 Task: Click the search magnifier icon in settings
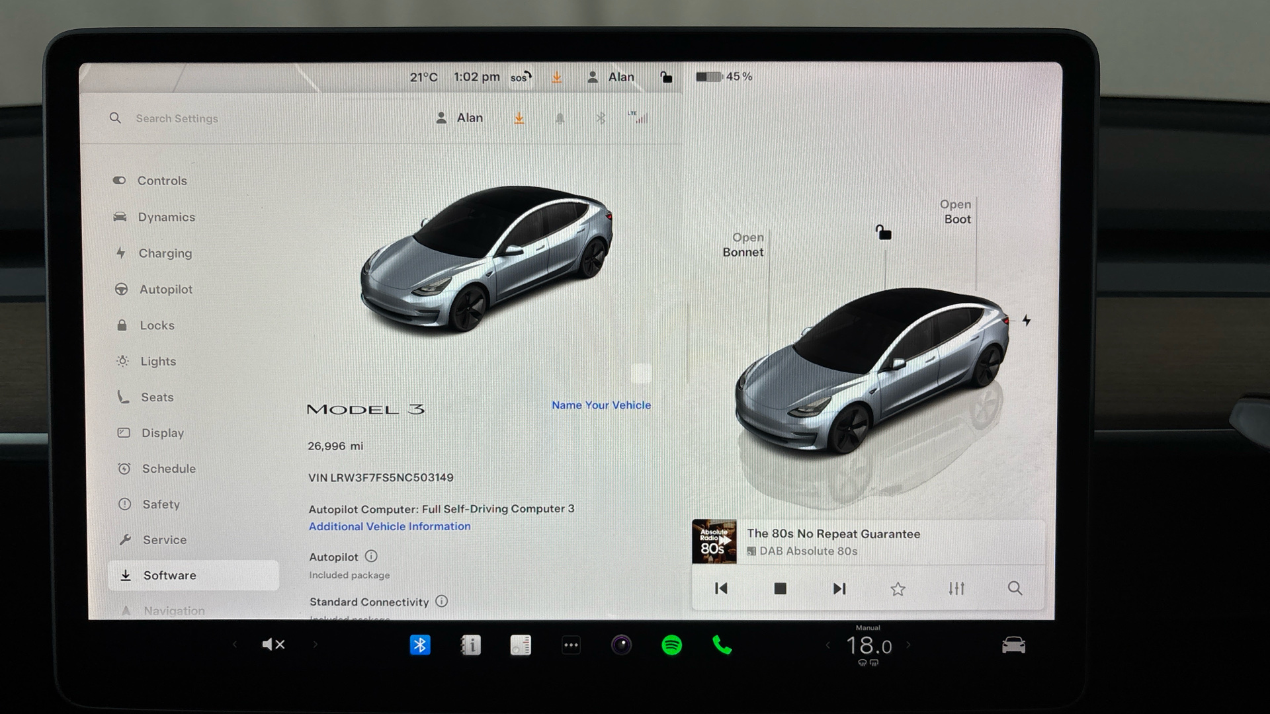click(x=115, y=118)
